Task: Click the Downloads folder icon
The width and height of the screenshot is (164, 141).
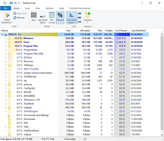Action: (9, 119)
